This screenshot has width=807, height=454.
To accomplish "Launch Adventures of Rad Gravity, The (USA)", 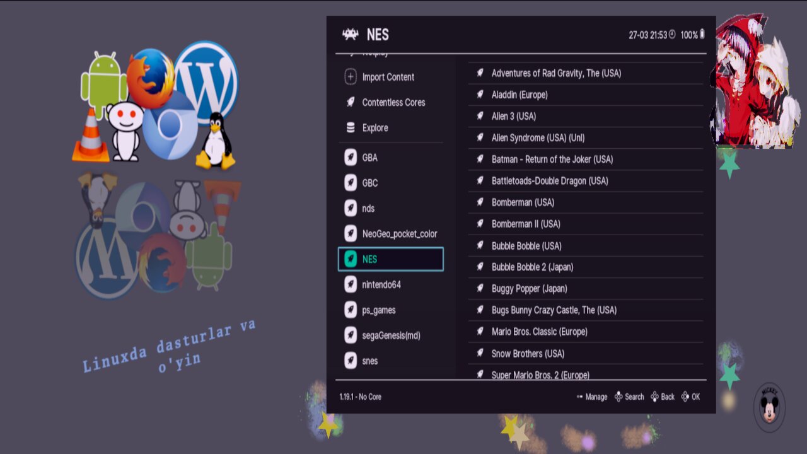I will [585, 73].
